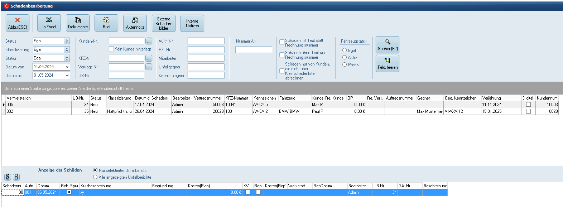Select the Aktiv Fahrzeugstatus radio button
The height and width of the screenshot is (207, 563).
pyautogui.click(x=345, y=57)
